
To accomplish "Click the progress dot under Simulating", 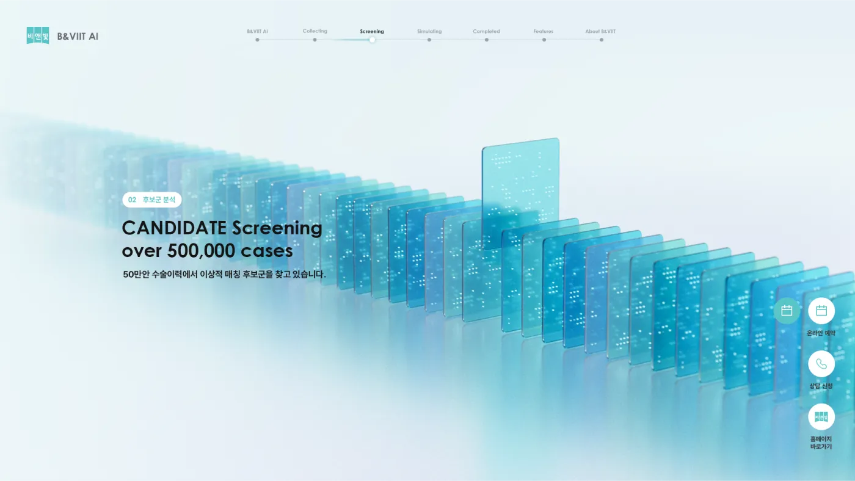I will pyautogui.click(x=429, y=40).
